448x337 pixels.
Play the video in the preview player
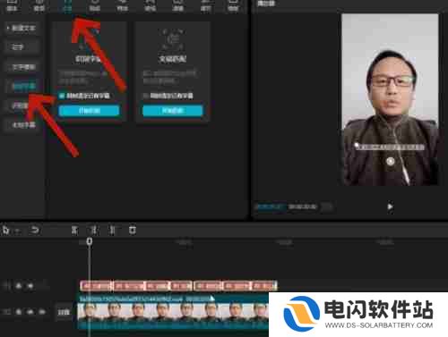click(390, 206)
